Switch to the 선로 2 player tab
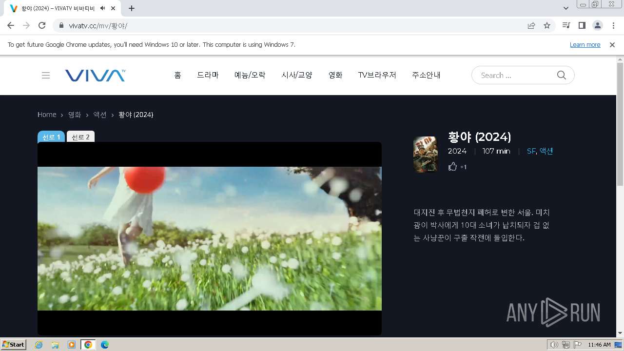The height and width of the screenshot is (351, 624). [80, 137]
